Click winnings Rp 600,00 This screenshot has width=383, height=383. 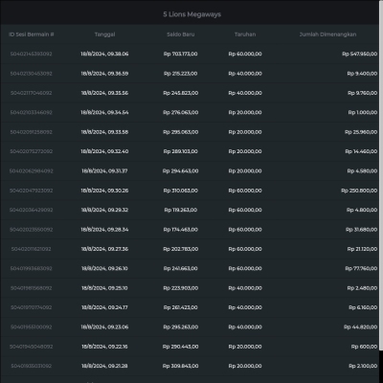364,347
